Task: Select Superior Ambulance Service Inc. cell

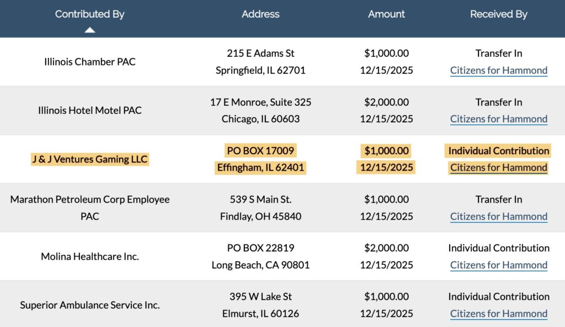Action: pyautogui.click(x=90, y=305)
